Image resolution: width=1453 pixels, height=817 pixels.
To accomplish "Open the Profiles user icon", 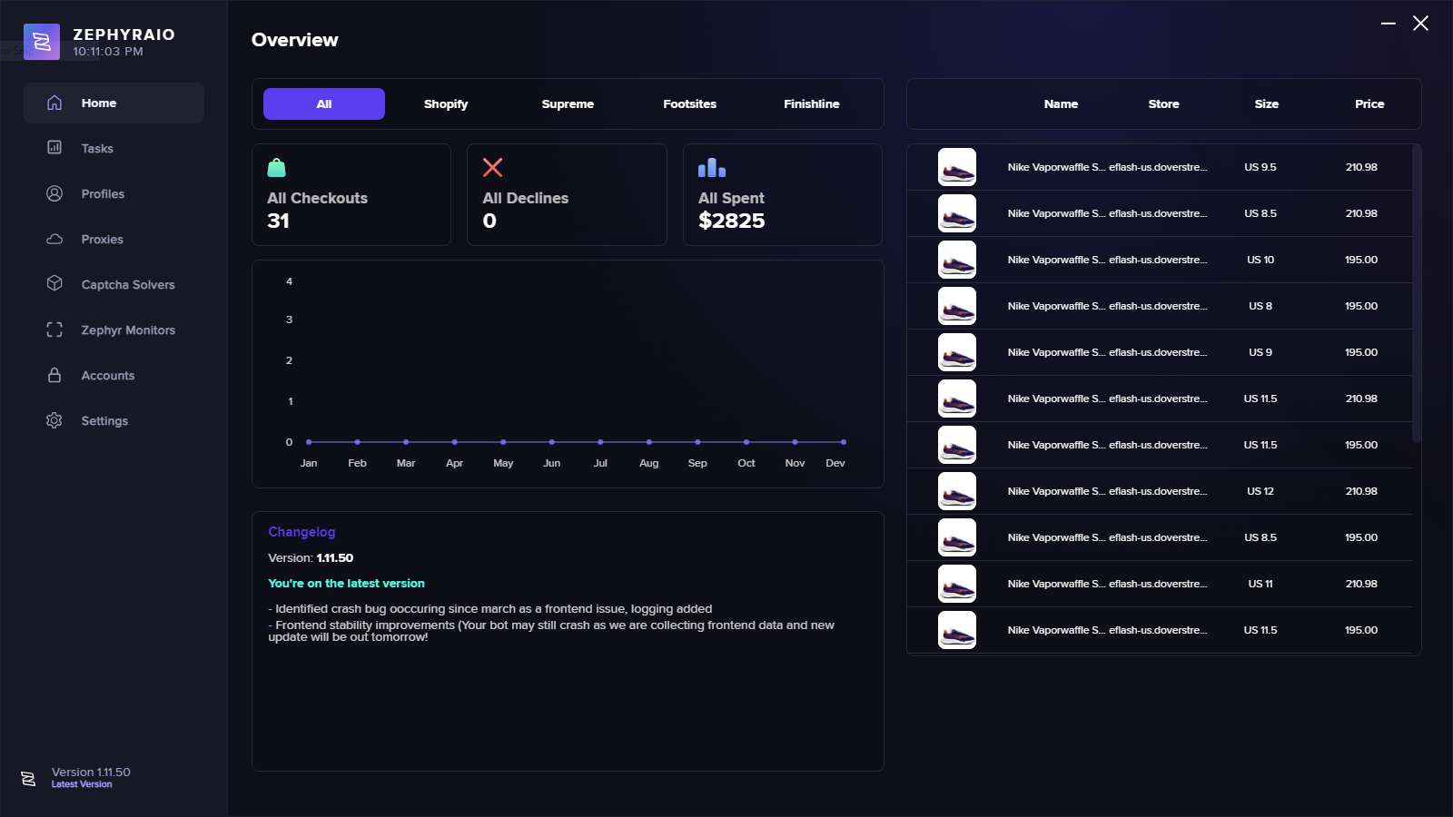I will tap(54, 193).
